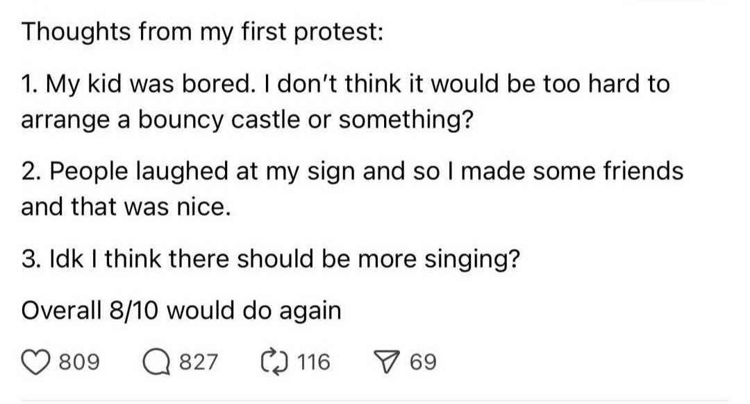
Task: Repost using the circular arrows icon
Action: tap(274, 362)
